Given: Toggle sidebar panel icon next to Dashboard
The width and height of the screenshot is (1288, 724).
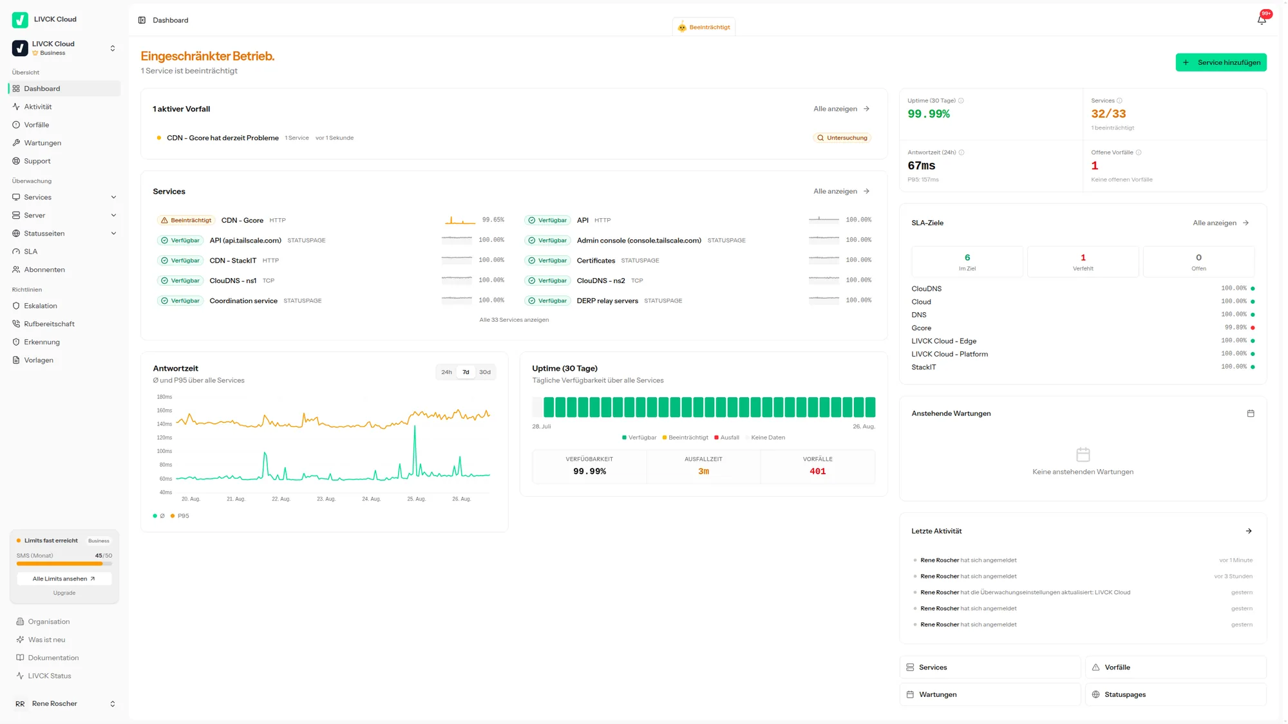Looking at the screenshot, I should (x=142, y=20).
